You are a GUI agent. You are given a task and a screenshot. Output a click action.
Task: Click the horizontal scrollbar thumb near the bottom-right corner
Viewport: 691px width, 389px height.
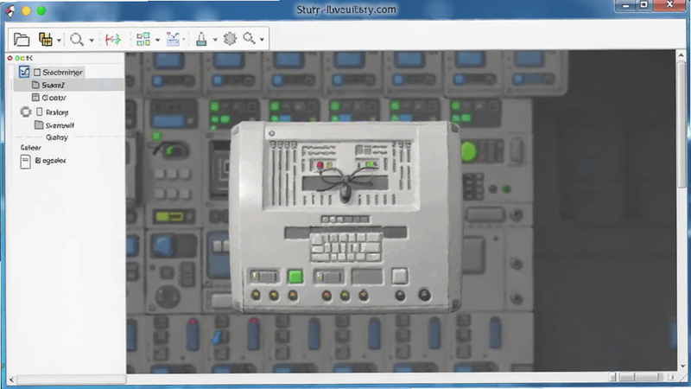tap(640, 377)
